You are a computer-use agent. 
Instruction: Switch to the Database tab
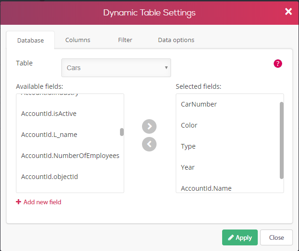[30, 40]
